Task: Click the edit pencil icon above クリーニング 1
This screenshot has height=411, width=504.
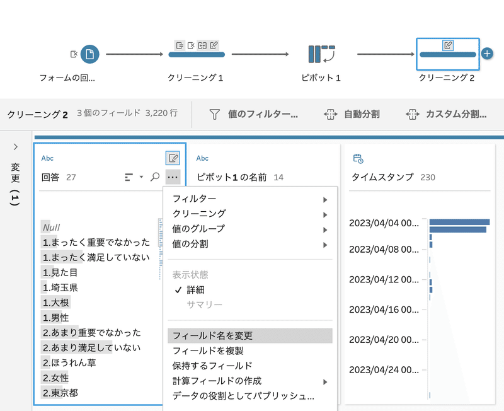Action: 214,45
